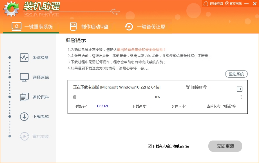Click the step dot beside 选择系统
Screen dimensions: 259x163
pyautogui.click(x=10, y=77)
